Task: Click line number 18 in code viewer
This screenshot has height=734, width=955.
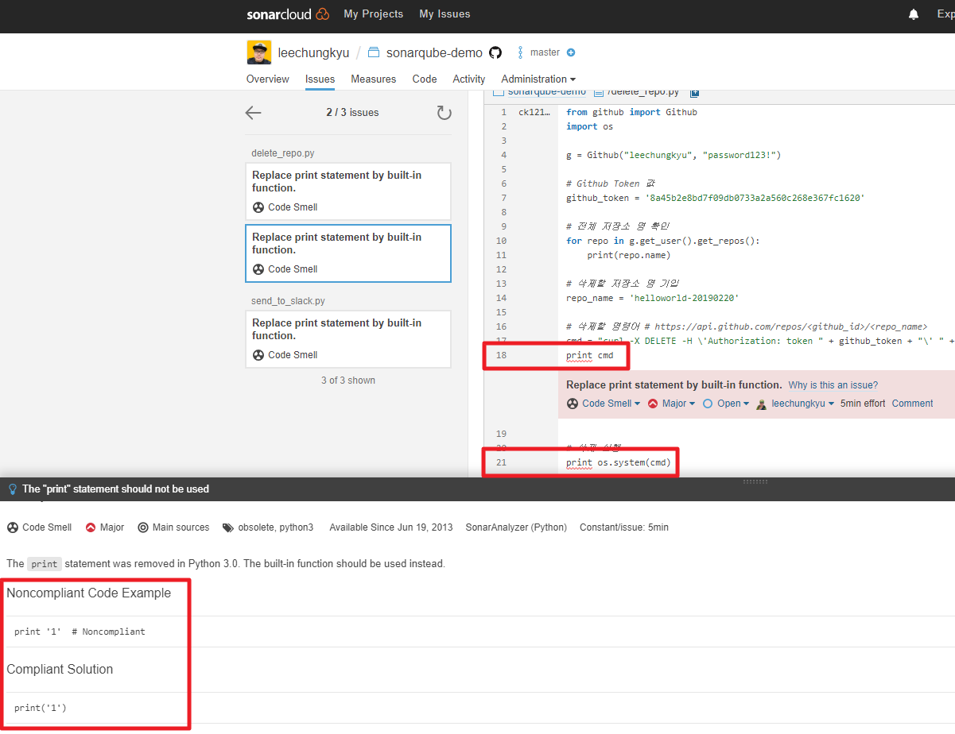Action: point(501,355)
